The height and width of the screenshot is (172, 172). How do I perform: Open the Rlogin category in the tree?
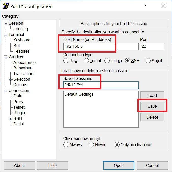click(x=19, y=113)
